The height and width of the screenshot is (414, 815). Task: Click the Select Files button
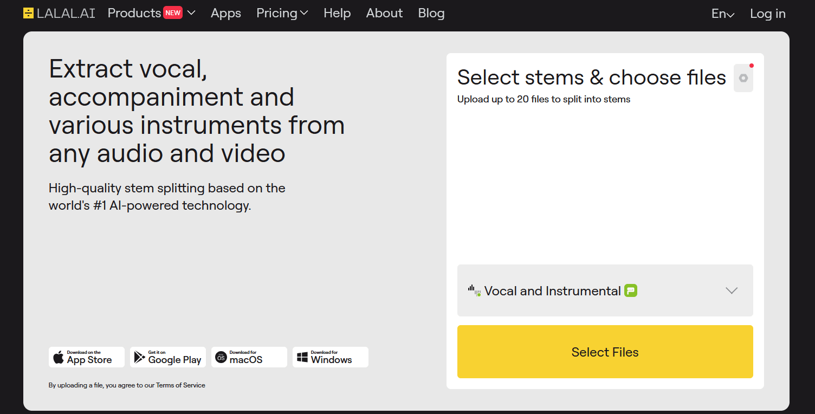(x=605, y=352)
